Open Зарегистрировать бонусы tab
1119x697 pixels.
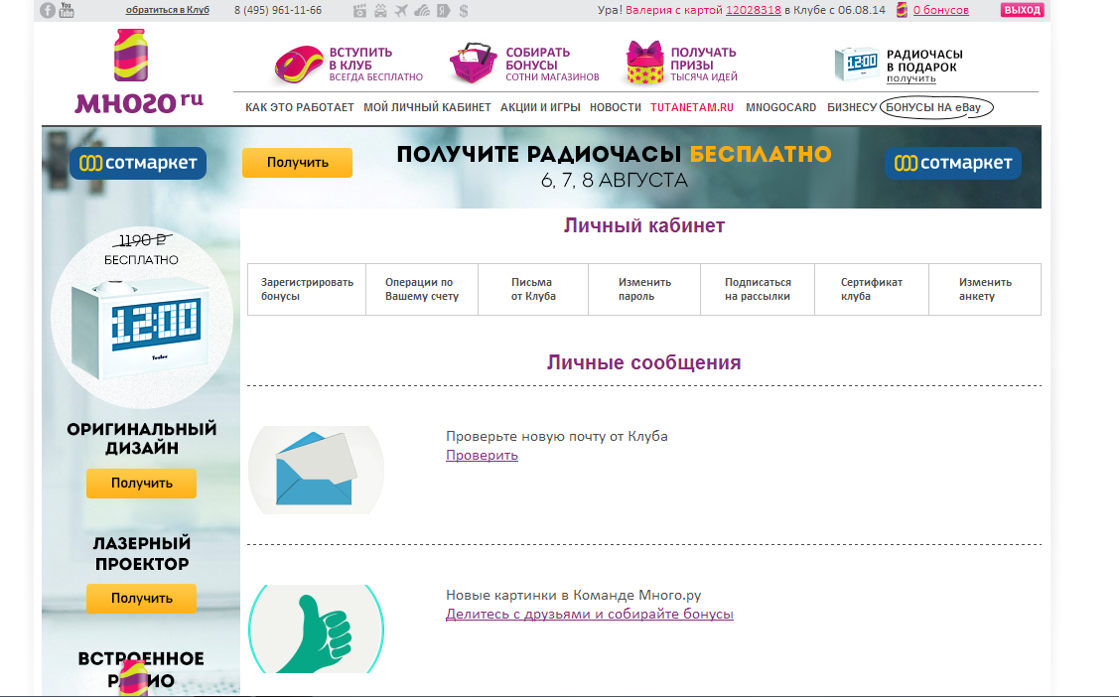pos(307,289)
